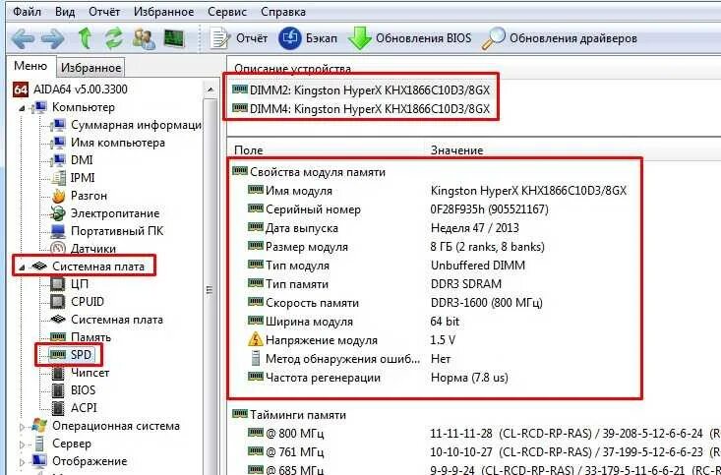Select the Операционная система Windows logo icon

pos(39,426)
